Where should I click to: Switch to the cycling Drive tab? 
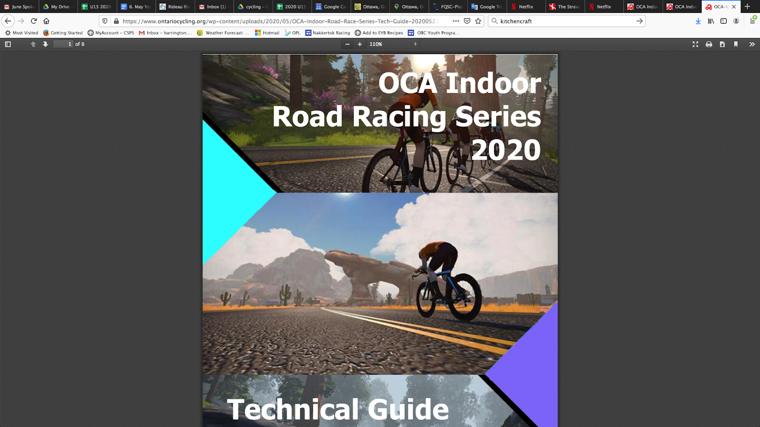pos(253,7)
